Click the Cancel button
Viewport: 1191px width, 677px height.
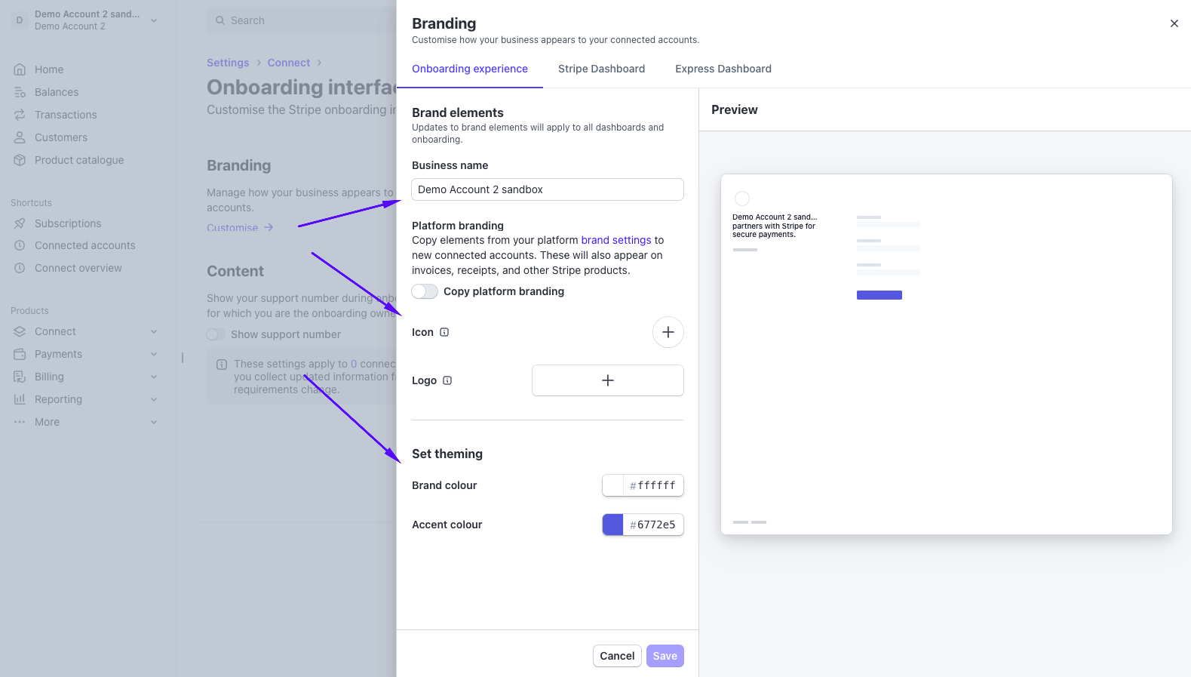[617, 656]
